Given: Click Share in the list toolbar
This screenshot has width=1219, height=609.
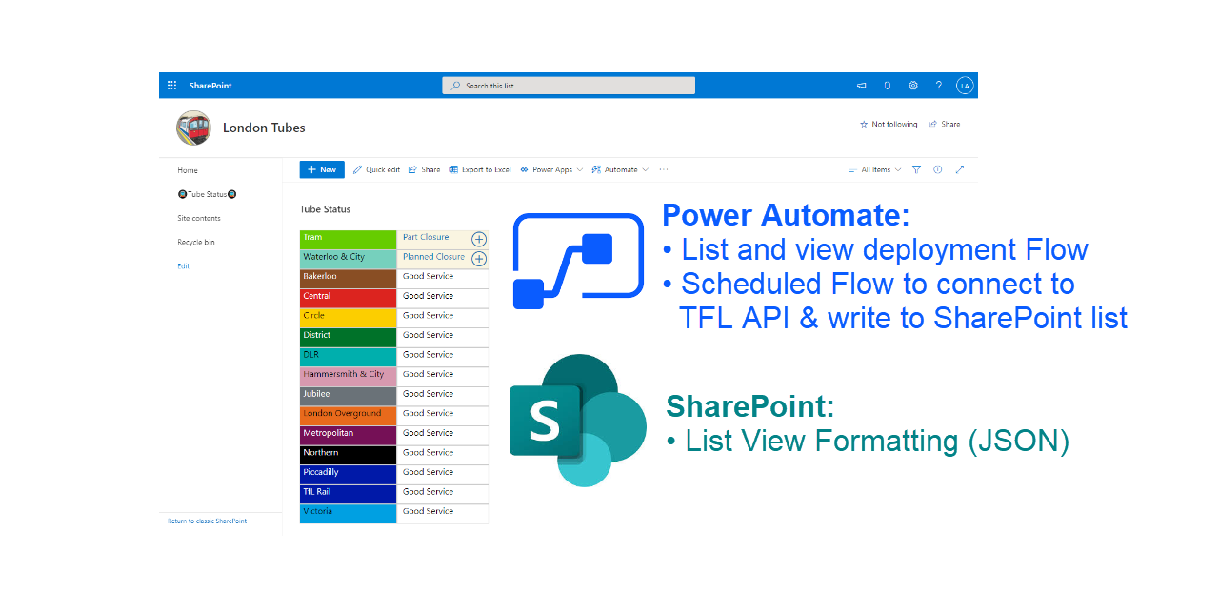Looking at the screenshot, I should (x=425, y=169).
